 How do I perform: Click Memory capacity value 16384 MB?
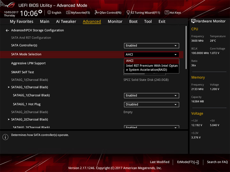(197, 101)
